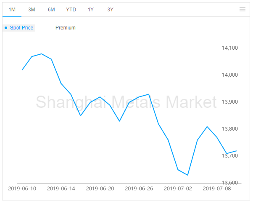
Task: Switch to the 3M time range
Action: [x=32, y=10]
